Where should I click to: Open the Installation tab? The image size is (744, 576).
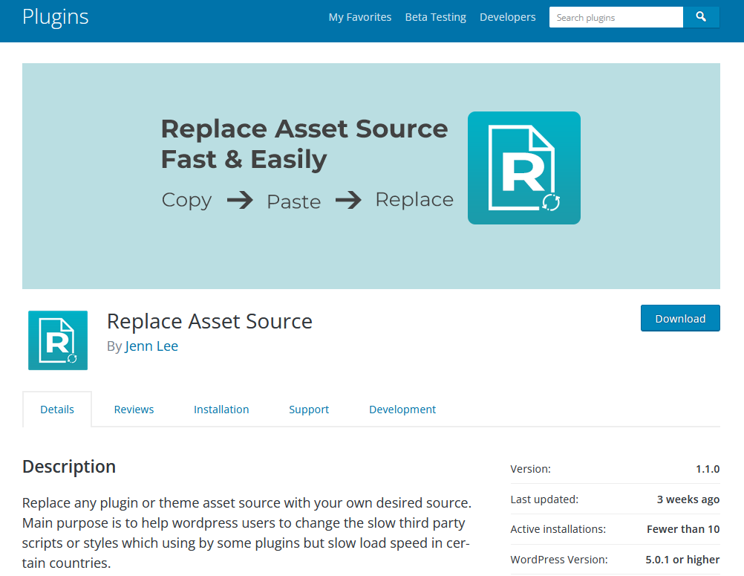click(x=221, y=409)
